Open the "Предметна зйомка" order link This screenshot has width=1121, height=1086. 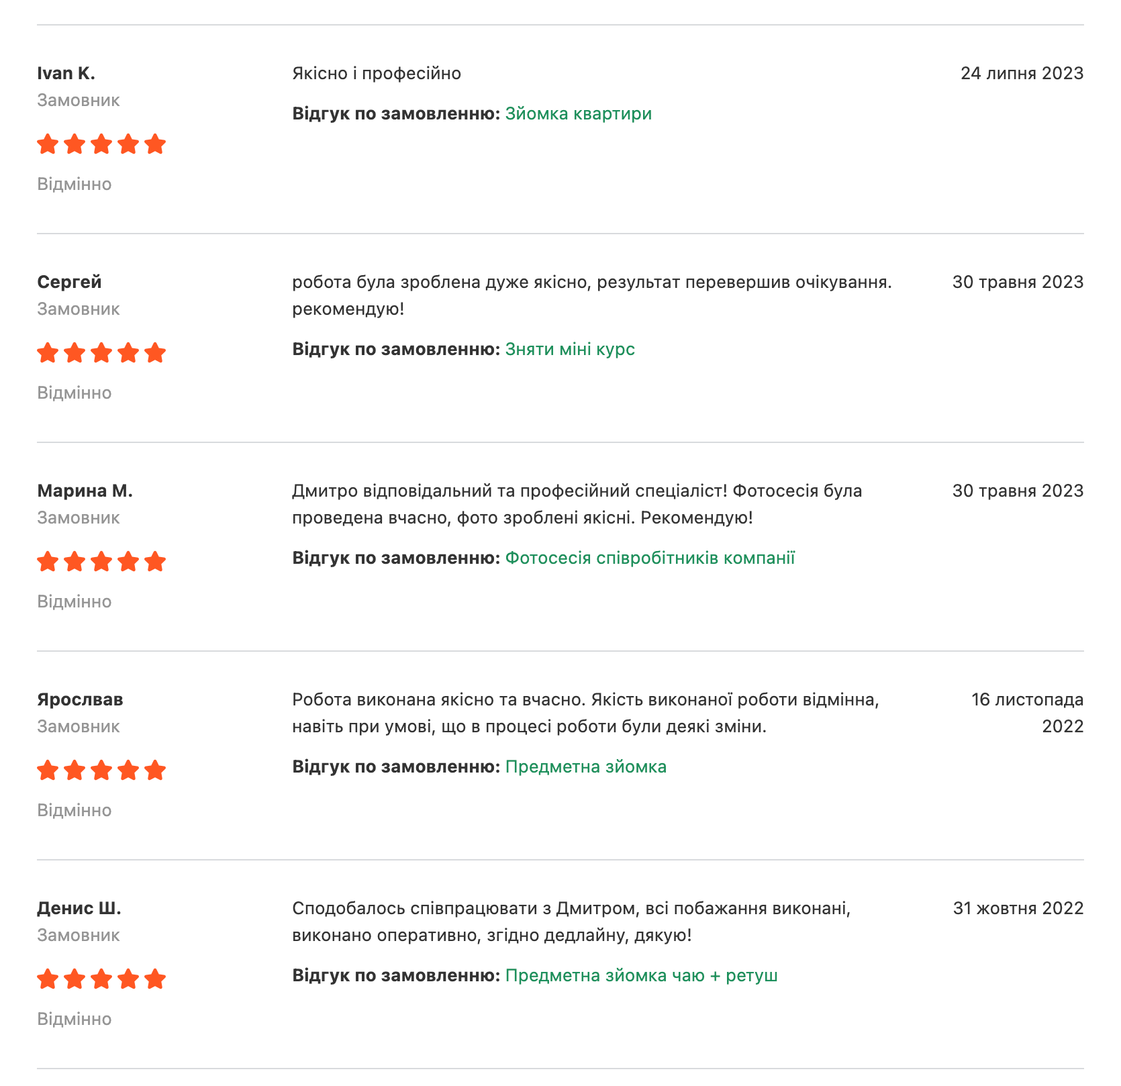click(x=585, y=767)
